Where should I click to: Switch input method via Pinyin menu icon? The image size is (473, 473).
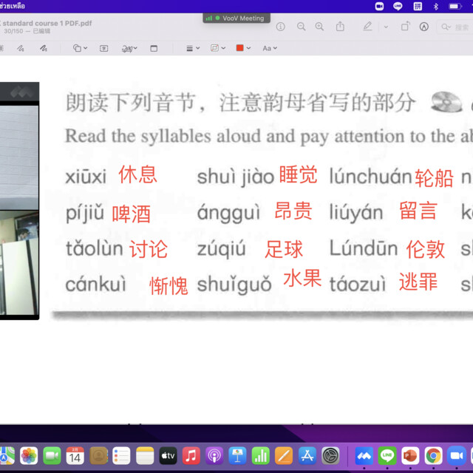coord(418,6)
